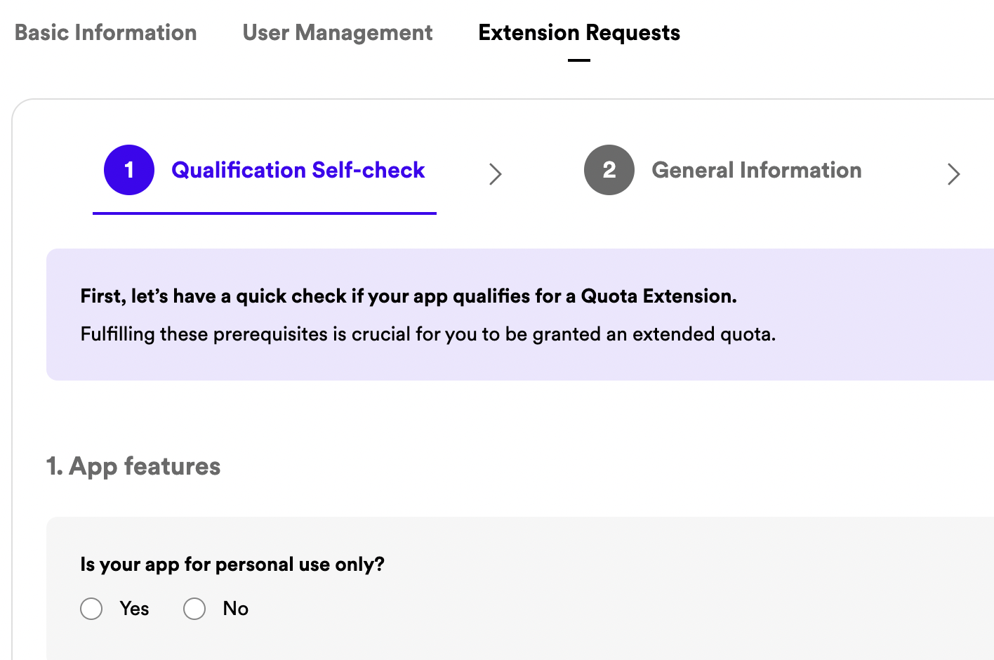Click the "1. App features" section heading
This screenshot has width=994, height=660.
(133, 466)
